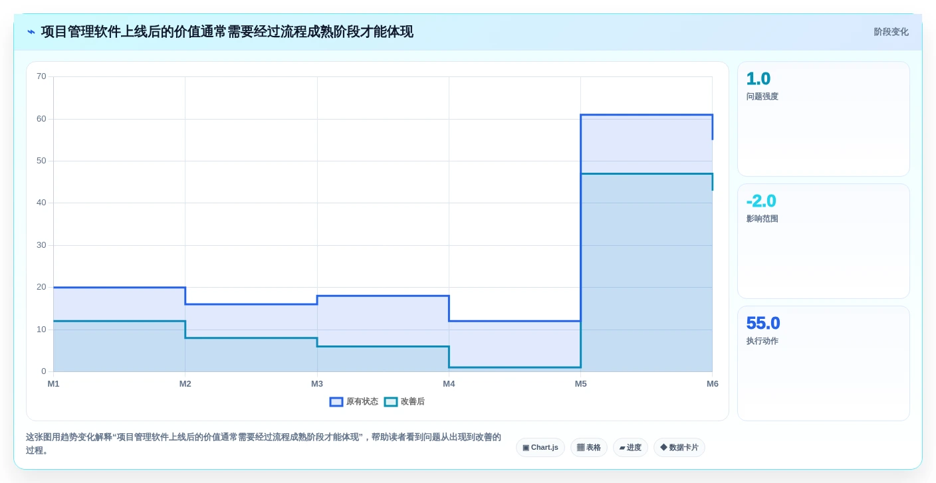Click the value -2.0 in 影响范围 card

pyautogui.click(x=761, y=201)
